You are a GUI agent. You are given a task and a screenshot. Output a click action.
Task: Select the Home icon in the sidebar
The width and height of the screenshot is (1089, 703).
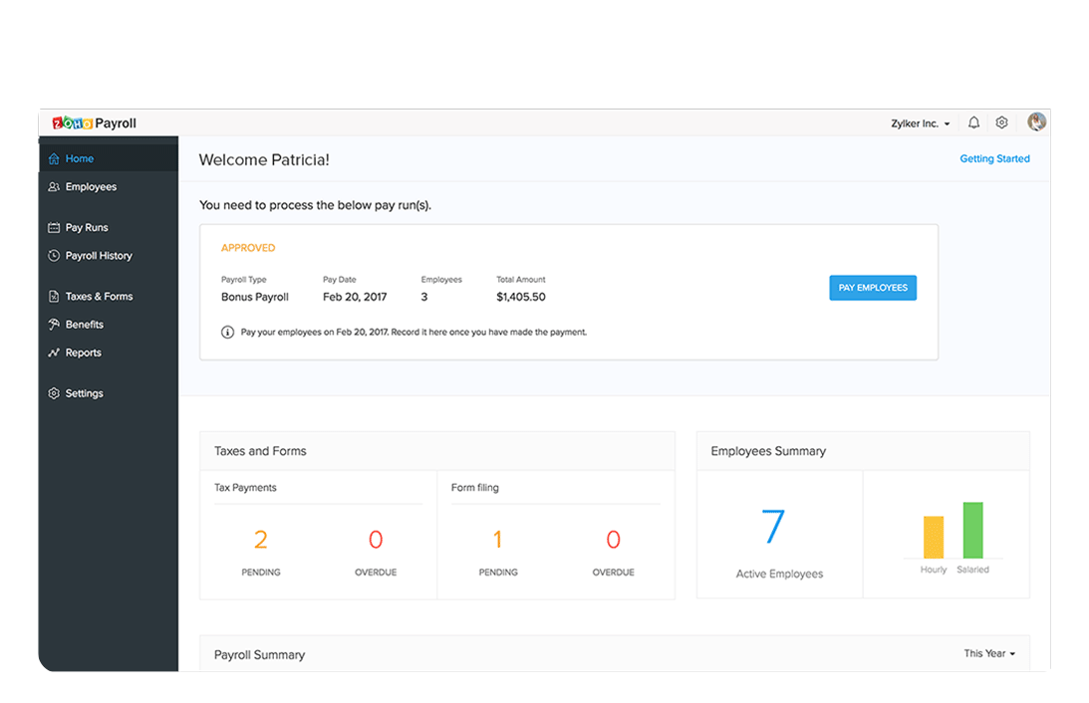pos(55,158)
